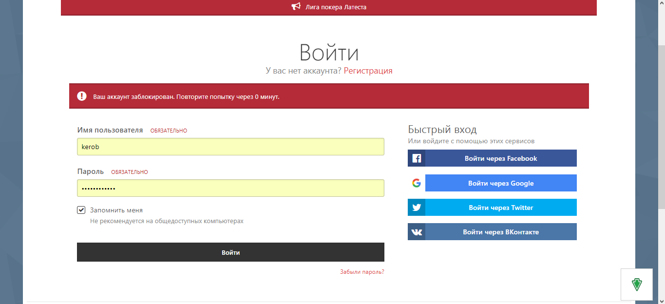This screenshot has height=304, width=665.
Task: Click the exclamation icon in the error alert
Action: pos(82,96)
